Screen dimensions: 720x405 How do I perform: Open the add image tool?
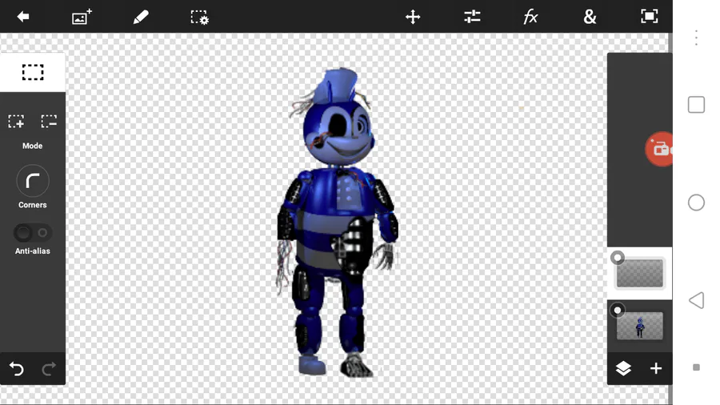[x=82, y=17]
